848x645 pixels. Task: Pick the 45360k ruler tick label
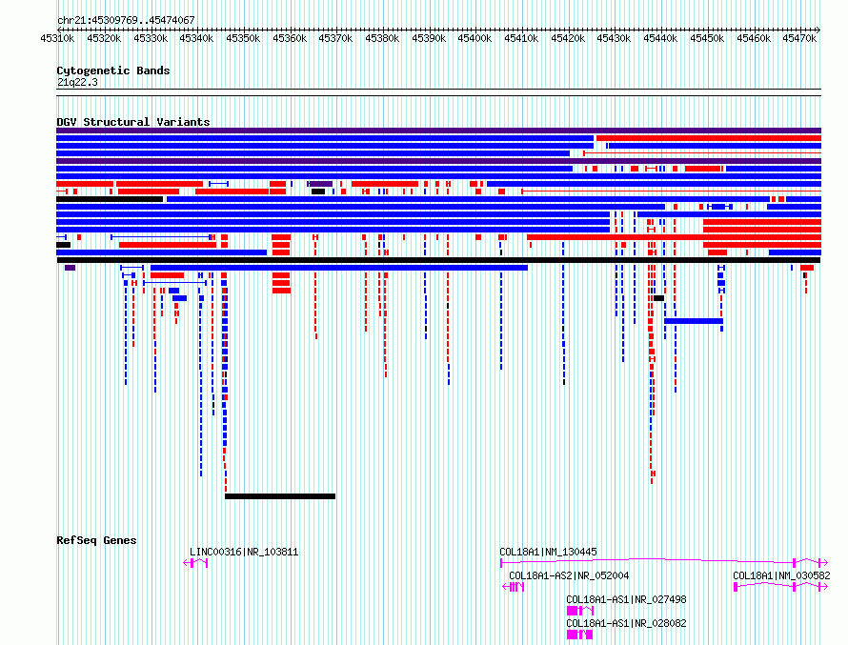pyautogui.click(x=290, y=38)
